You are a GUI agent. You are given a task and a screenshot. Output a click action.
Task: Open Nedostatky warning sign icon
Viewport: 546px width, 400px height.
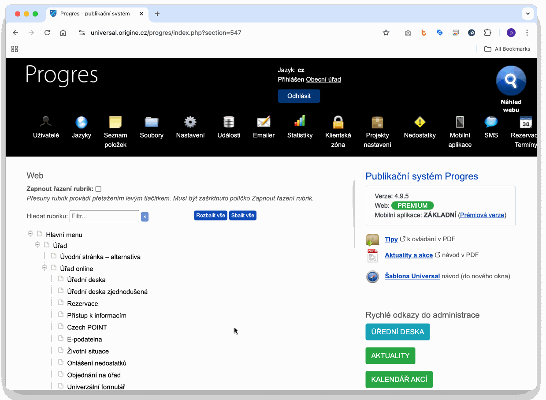coord(420,122)
